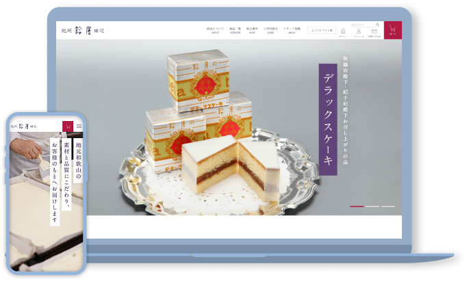Image resolution: width=469 pixels, height=281 pixels.
Task: Open the ABOUT menu item
Action: pyautogui.click(x=215, y=30)
